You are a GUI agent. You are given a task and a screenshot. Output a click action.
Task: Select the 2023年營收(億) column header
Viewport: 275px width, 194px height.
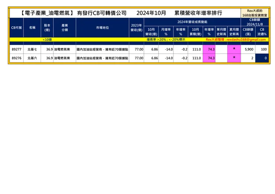tap(136, 28)
